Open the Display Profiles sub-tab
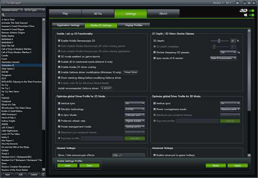Image resolution: width=258 pixels, height=178 pixels. 133,25
